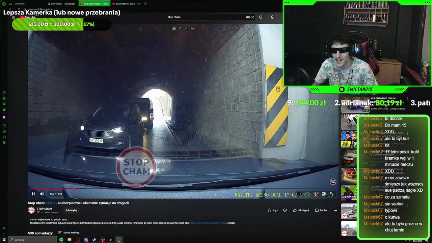This screenshot has height=243, width=432.
Task: Open the #1422 hashtag in the video title
Action: point(50,203)
